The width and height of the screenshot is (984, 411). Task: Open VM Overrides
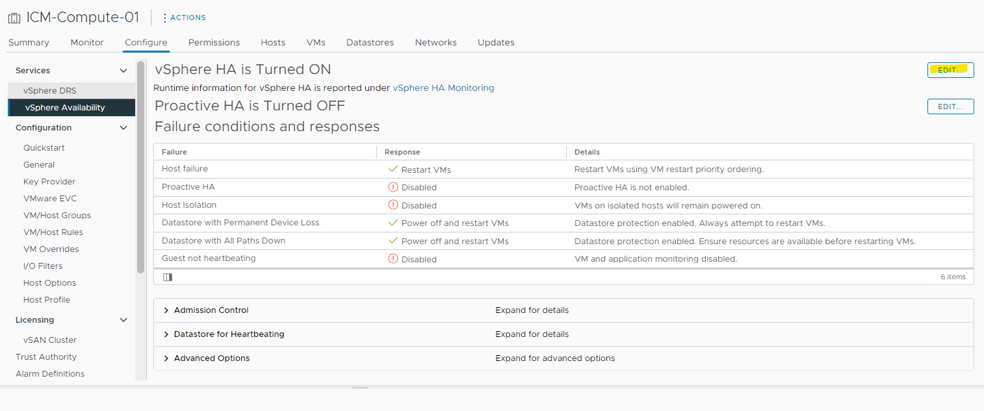(51, 249)
